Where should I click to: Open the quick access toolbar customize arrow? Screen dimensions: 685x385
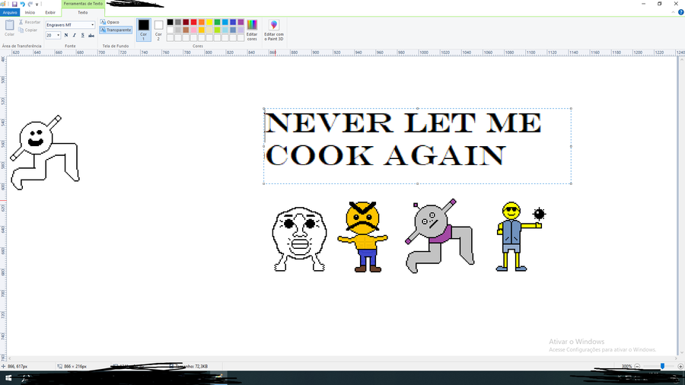coord(37,4)
